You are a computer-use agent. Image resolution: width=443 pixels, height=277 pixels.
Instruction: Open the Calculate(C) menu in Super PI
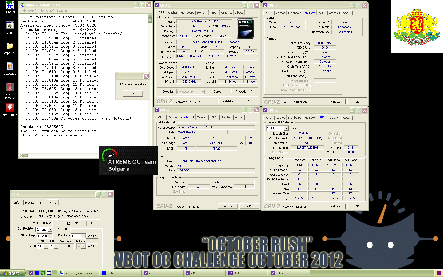[x=28, y=11]
